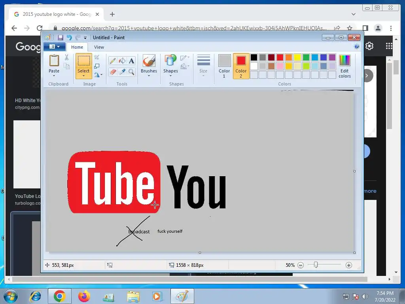Open the Customize Quick Access Toolbar dropdown
405x304 pixels.
[85, 38]
